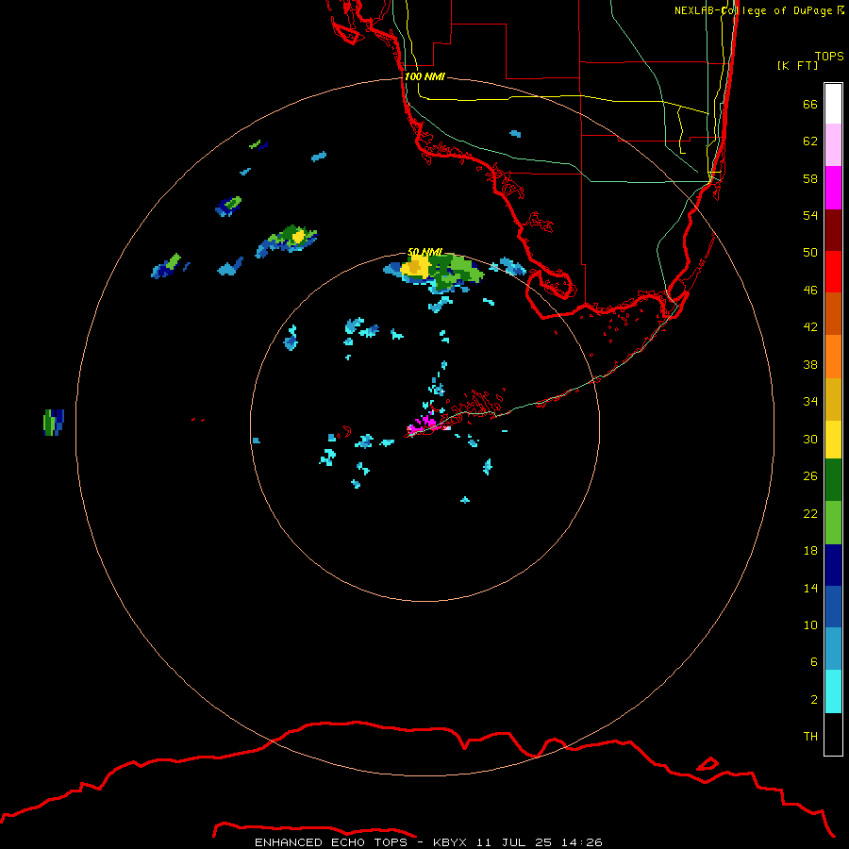Pick the bright yellow legend swatch
The width and height of the screenshot is (849, 849).
pos(833,440)
